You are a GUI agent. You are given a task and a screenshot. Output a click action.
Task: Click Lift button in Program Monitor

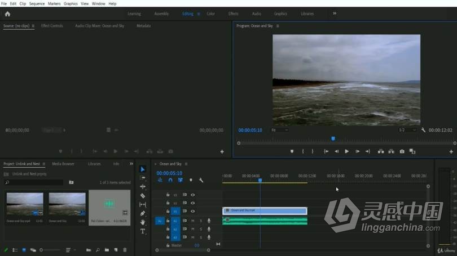(x=381, y=151)
